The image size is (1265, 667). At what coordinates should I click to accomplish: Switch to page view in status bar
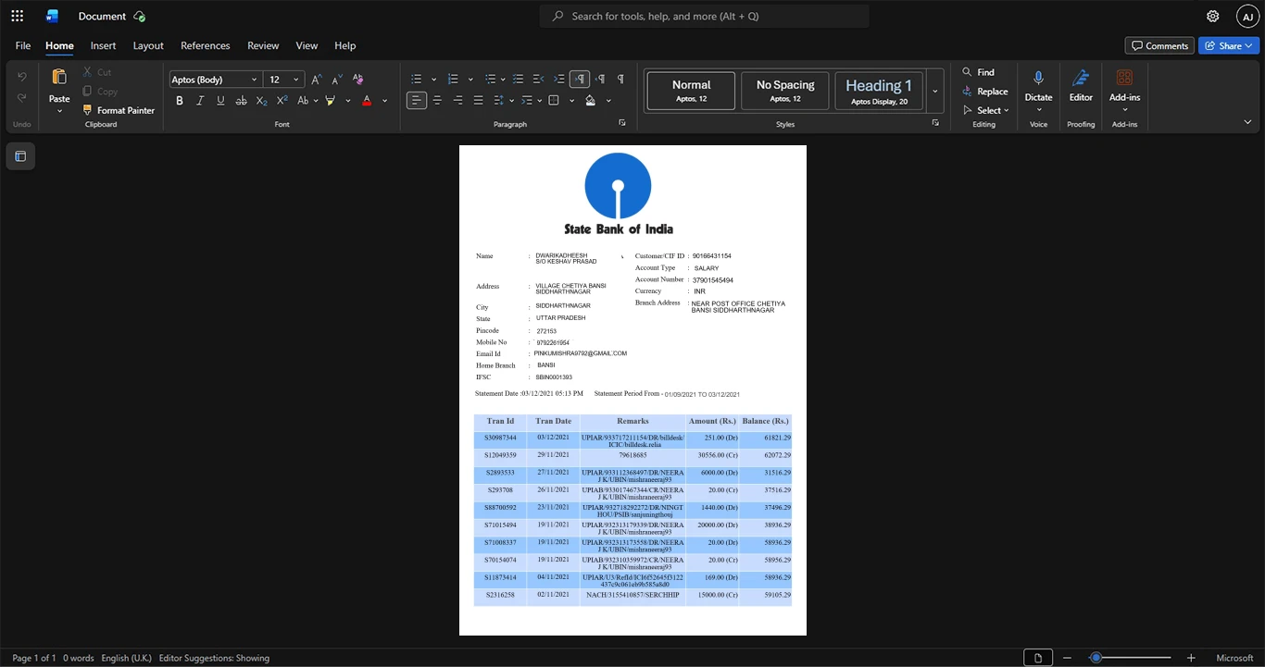pyautogui.click(x=1037, y=658)
